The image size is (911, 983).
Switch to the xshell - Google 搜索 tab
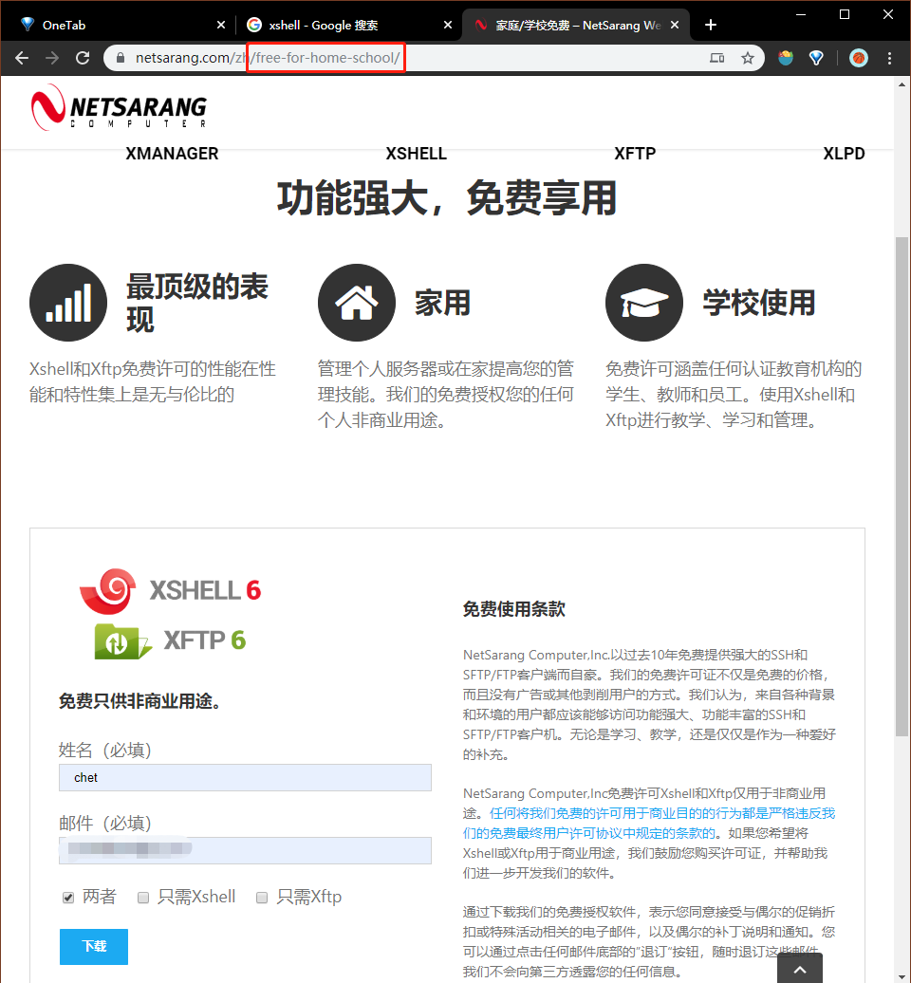point(348,25)
